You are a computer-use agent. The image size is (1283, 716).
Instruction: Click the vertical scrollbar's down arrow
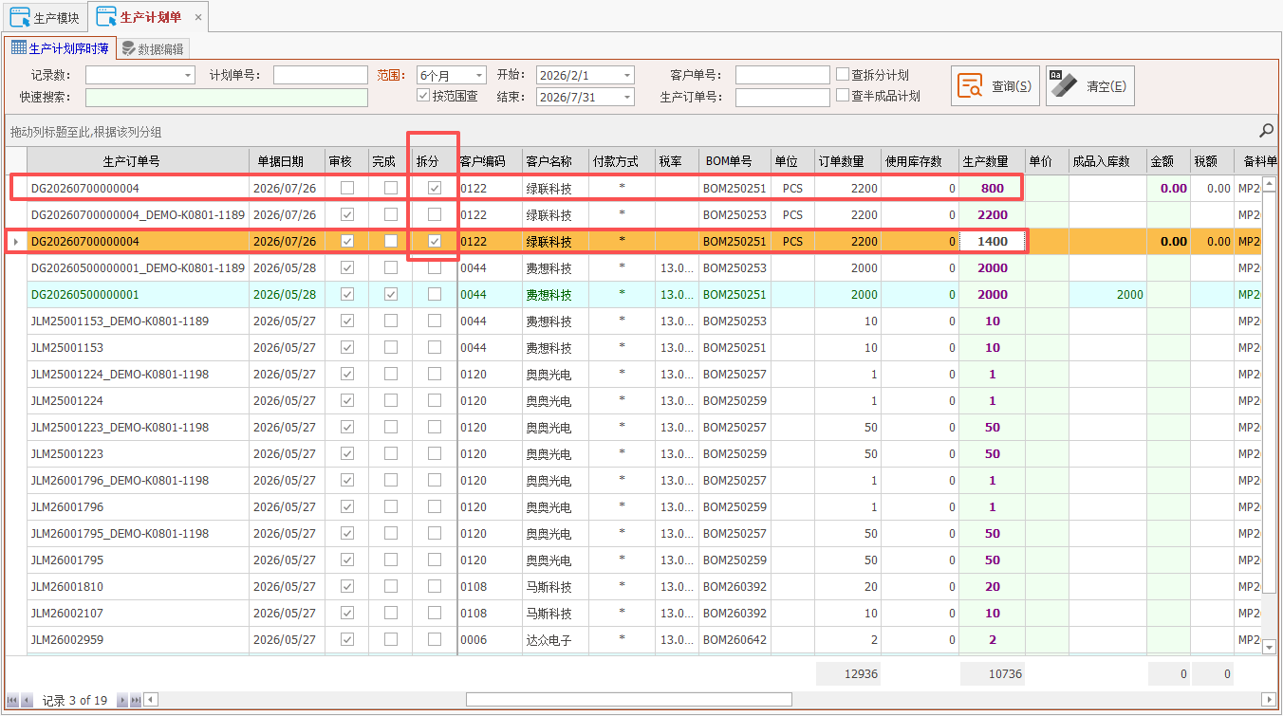coord(1270,647)
